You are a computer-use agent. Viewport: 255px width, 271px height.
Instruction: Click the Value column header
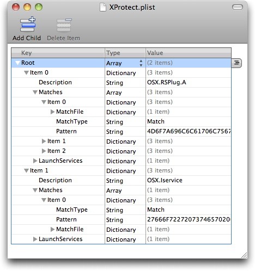coord(189,53)
